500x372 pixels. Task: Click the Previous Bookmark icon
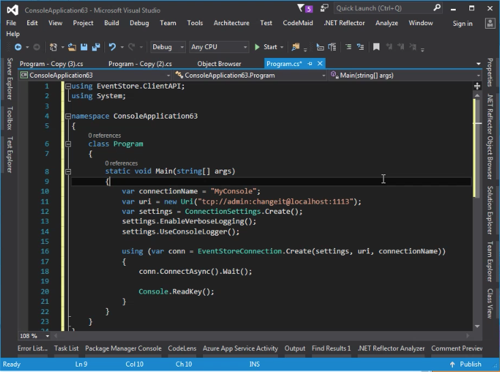point(389,47)
